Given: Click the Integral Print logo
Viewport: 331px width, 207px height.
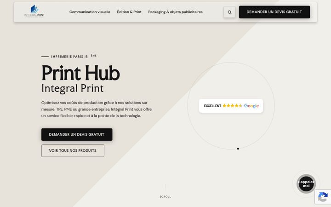Looking at the screenshot, I should click(x=34, y=11).
